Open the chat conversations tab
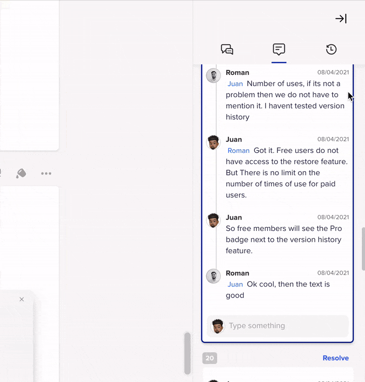 point(227,49)
